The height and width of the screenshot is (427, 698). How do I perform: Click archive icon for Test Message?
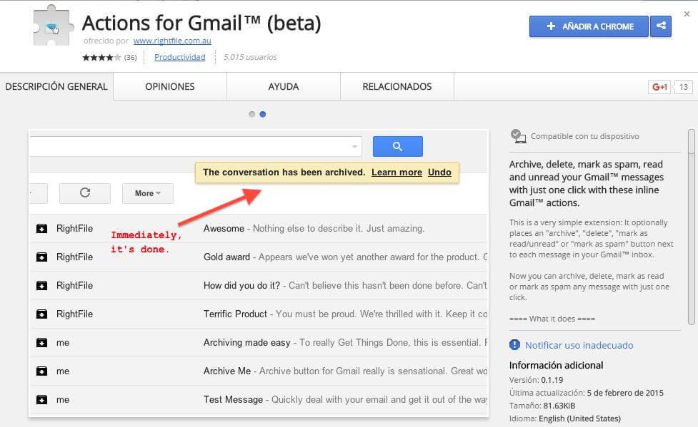(41, 399)
